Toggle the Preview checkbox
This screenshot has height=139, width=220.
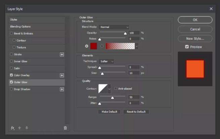pos(187,47)
